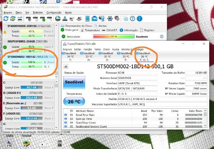Screen dimensions: 214x149
Task: Select partition F: [JOGOS 02]
Action: coord(29,116)
